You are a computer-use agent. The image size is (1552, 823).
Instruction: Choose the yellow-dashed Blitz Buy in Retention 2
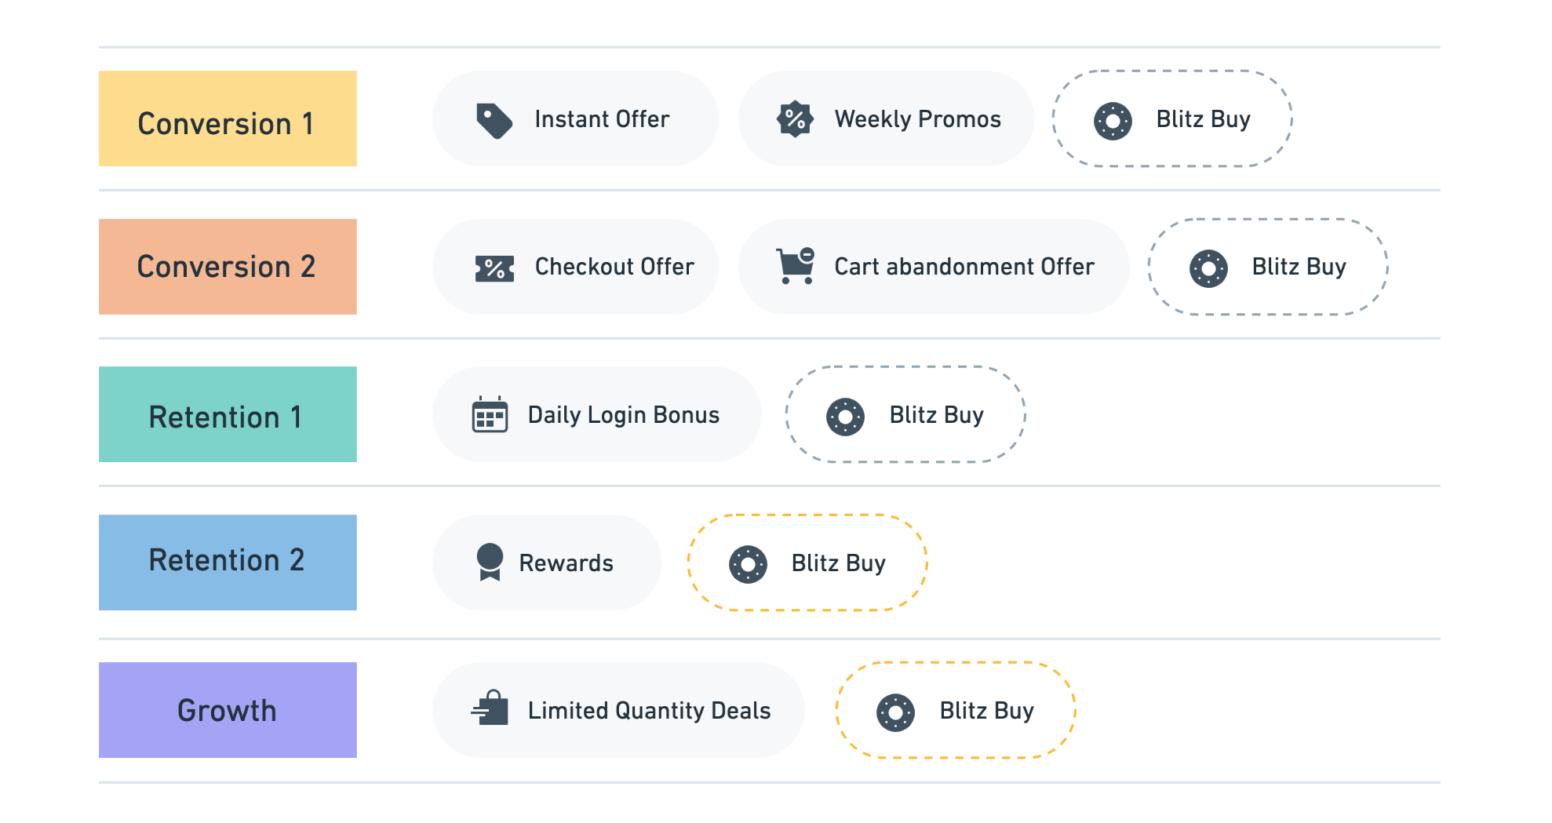807,563
